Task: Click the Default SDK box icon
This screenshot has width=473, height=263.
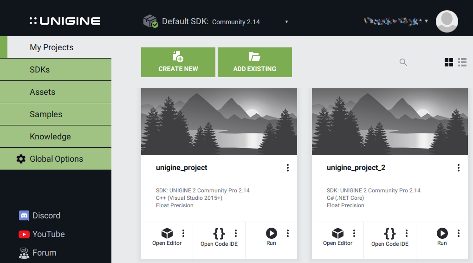Action: tap(150, 21)
